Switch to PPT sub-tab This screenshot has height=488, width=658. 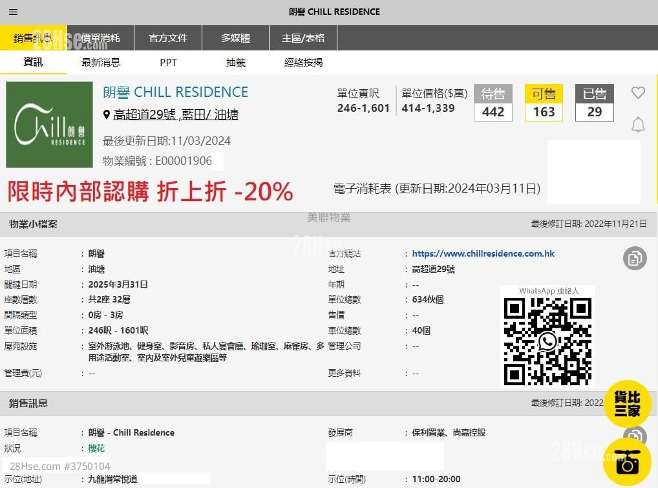tap(168, 63)
